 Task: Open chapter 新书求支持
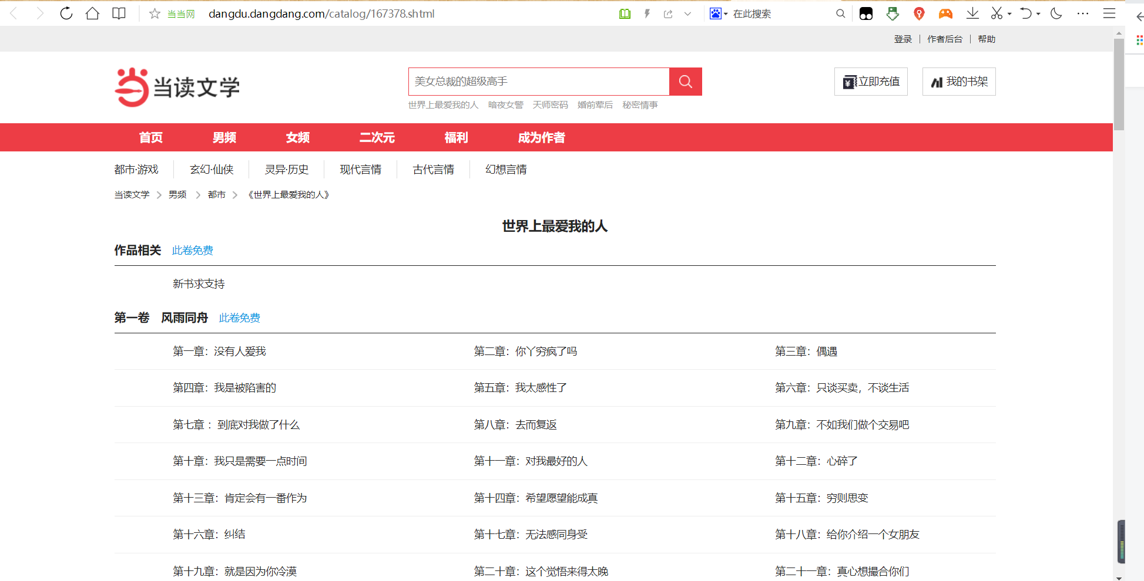tap(199, 284)
